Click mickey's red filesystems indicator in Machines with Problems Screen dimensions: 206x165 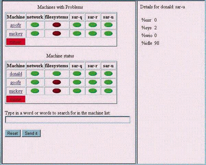57,33
